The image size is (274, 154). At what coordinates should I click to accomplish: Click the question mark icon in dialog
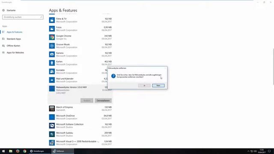(x=113, y=76)
